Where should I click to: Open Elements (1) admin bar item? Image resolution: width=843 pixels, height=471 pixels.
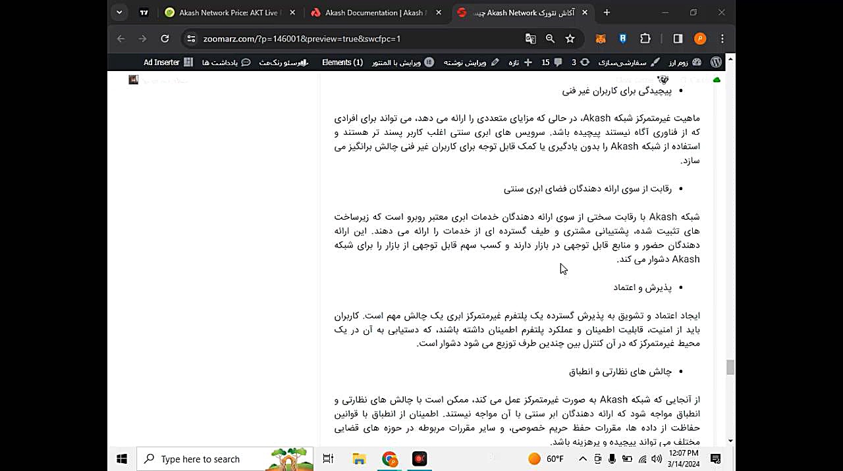coord(342,62)
